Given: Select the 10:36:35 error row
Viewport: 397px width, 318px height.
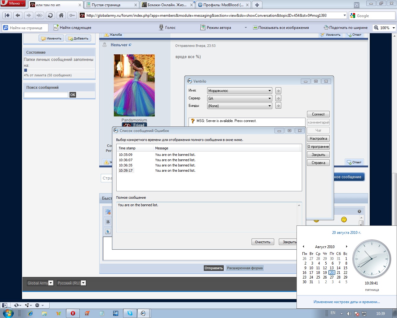Looking at the screenshot, I should (x=208, y=165).
